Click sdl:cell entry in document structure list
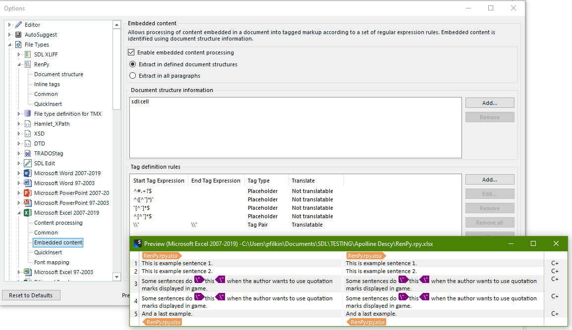572x330 pixels. click(140, 101)
